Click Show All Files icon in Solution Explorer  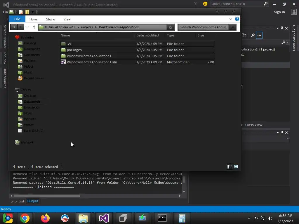(244, 35)
